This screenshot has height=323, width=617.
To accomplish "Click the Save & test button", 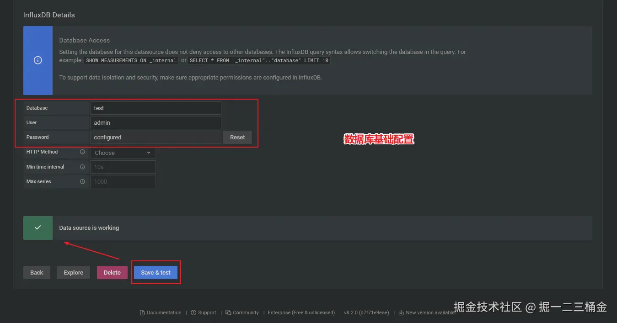I will click(x=156, y=272).
